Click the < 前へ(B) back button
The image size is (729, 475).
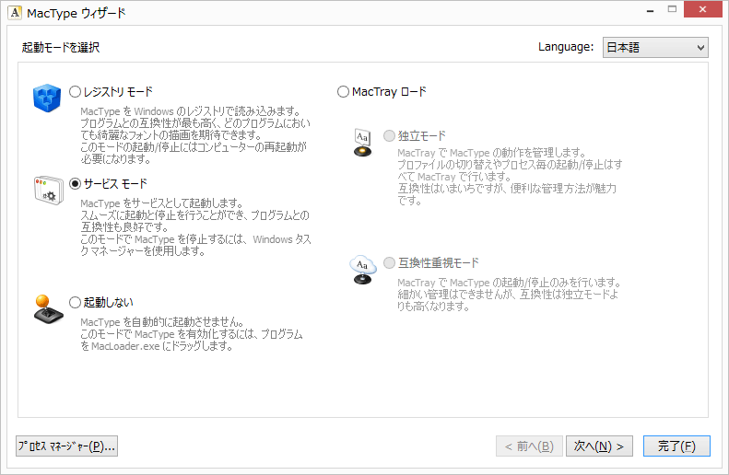point(529,446)
